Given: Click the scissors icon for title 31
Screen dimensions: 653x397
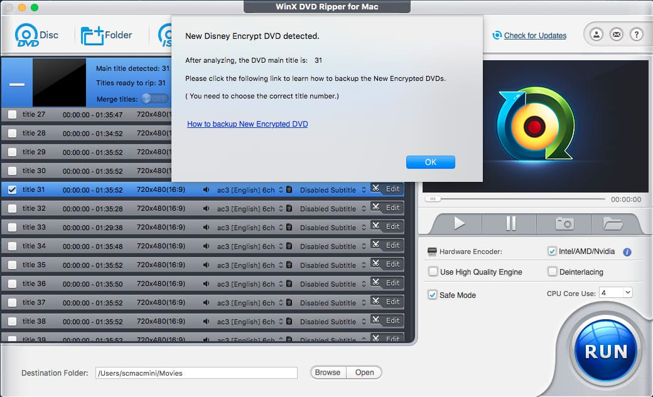Looking at the screenshot, I should 375,188.
